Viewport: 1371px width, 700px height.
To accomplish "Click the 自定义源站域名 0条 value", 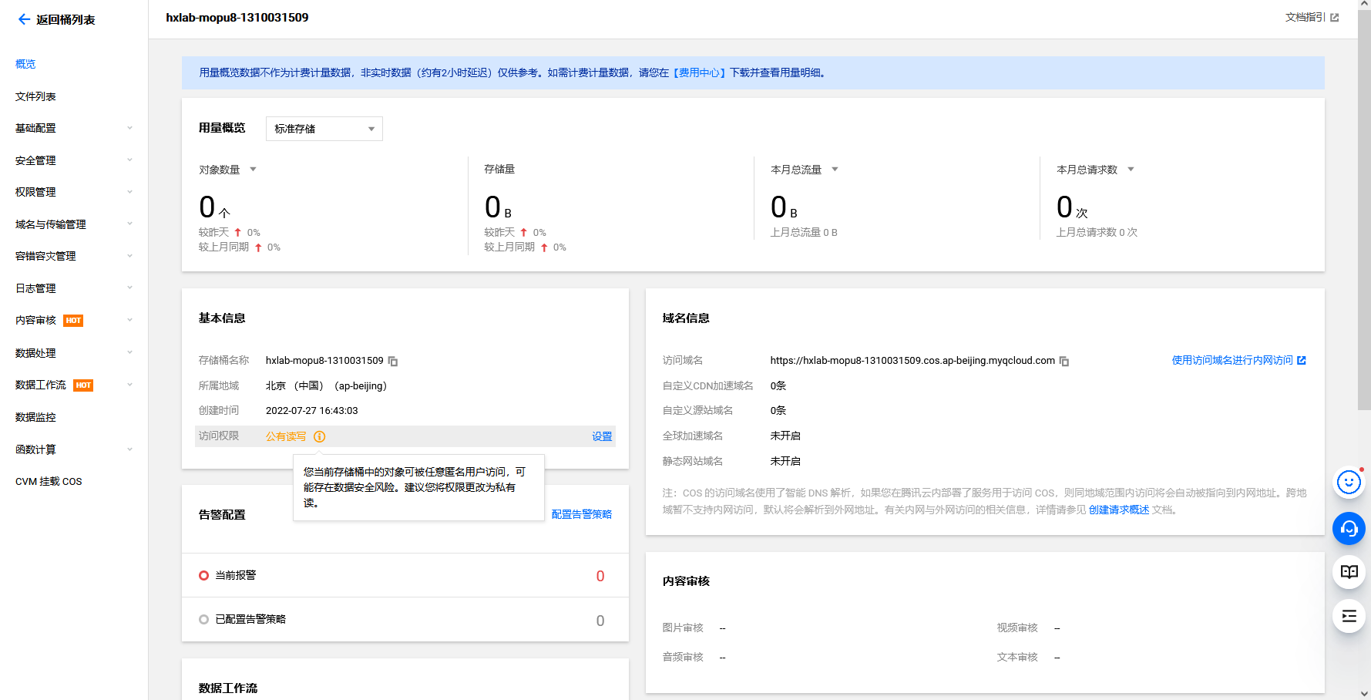I will [778, 411].
